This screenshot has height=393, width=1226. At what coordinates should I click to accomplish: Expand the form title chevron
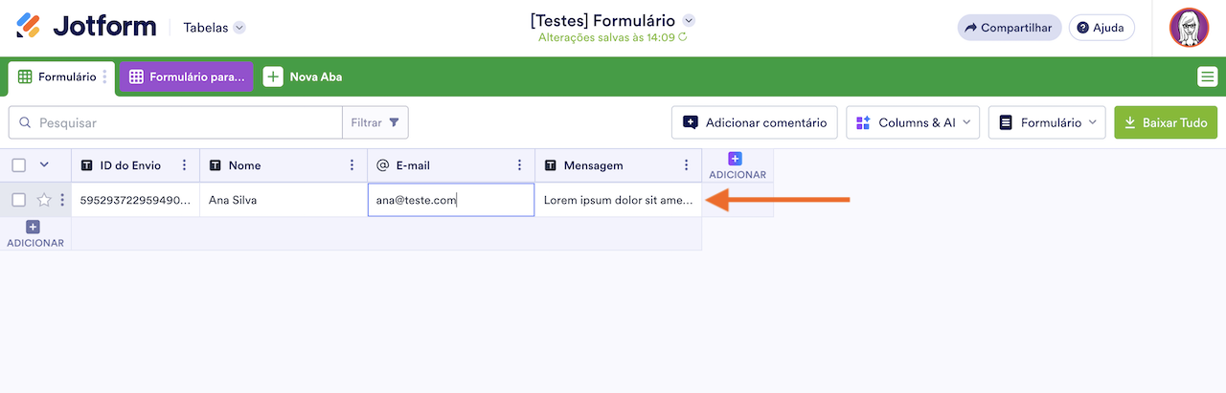click(689, 20)
